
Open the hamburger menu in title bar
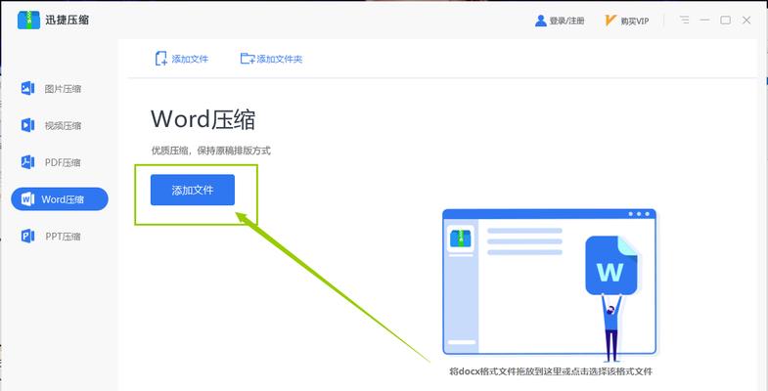coord(684,21)
